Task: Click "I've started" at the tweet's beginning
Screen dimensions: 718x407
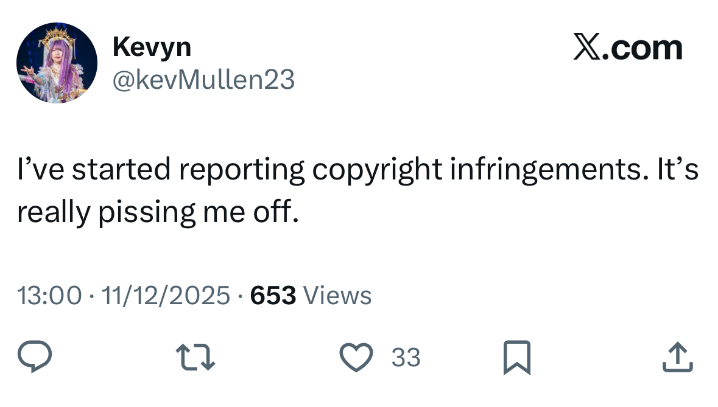Action: (x=93, y=171)
